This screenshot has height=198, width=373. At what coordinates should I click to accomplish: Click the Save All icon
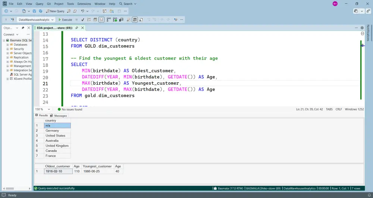coord(41,11)
